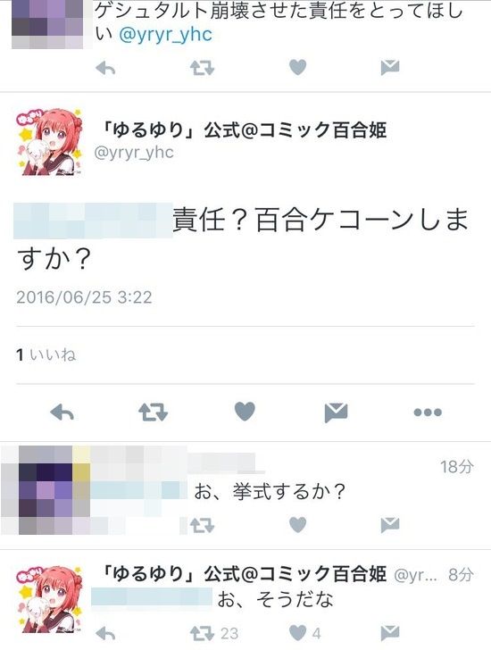Viewport: 491px width, 650px height.
Task: Send お、挙式するか？ reply via message icon
Action: pos(390,525)
